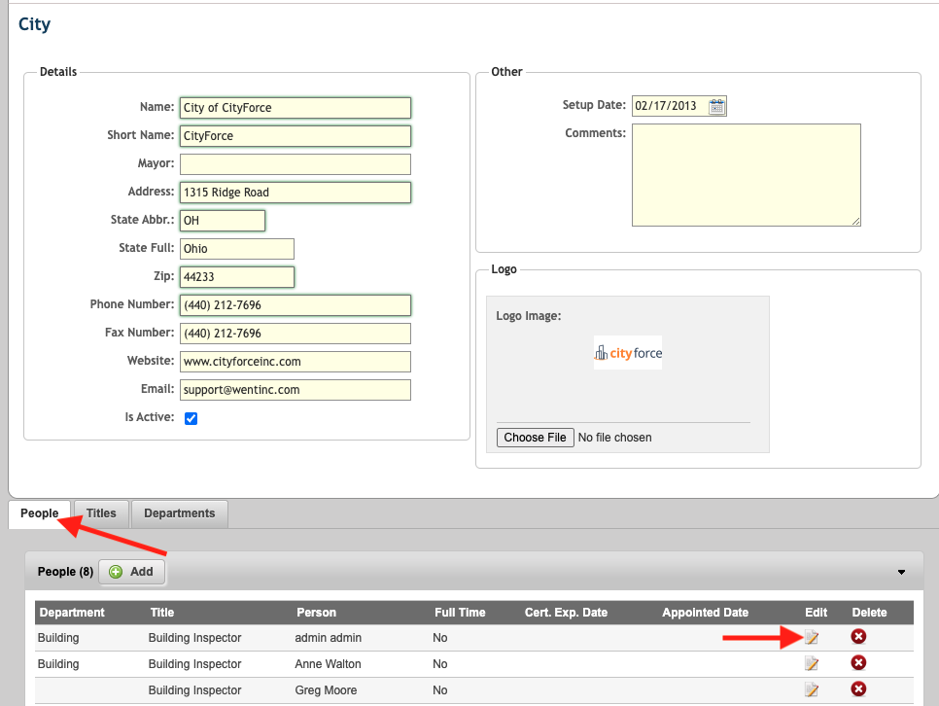Click the 'admin admin' person cell
Screen dimensions: 939x706
pos(329,638)
